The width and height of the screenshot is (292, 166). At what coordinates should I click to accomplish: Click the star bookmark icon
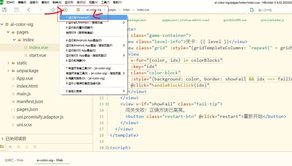click(53, 10)
